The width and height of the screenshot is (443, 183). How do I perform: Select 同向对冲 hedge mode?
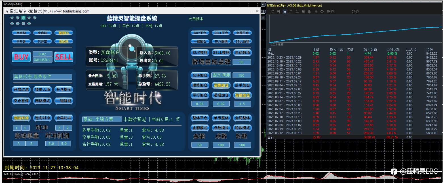click(x=21, y=118)
